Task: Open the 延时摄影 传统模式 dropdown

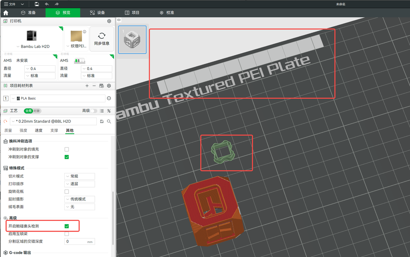Action: click(80, 199)
